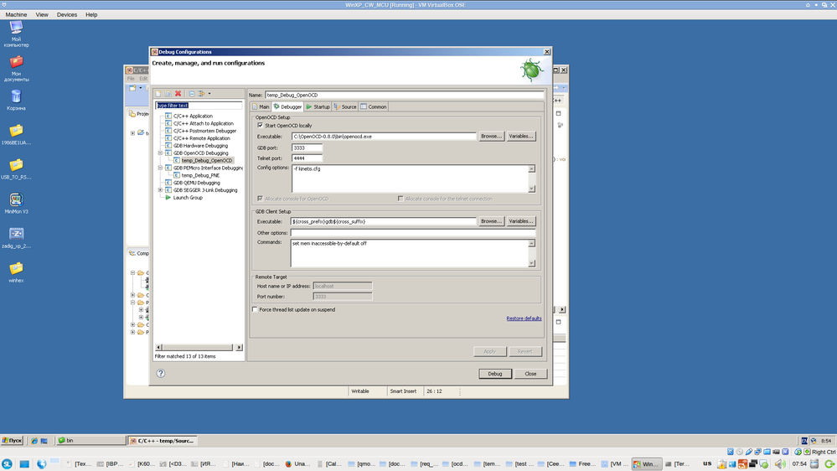
Task: Click the Internet Explorer quick launch icon
Action: [x=34, y=441]
